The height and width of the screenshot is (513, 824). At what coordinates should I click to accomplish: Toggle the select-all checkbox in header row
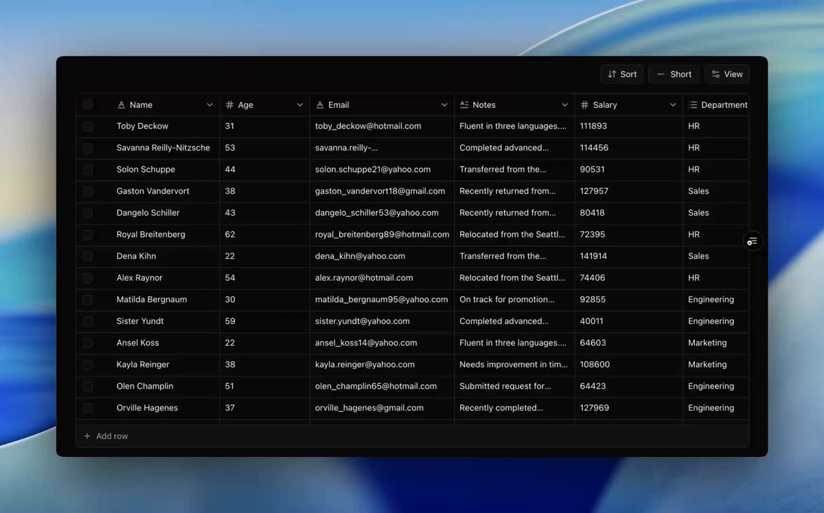pyautogui.click(x=87, y=104)
